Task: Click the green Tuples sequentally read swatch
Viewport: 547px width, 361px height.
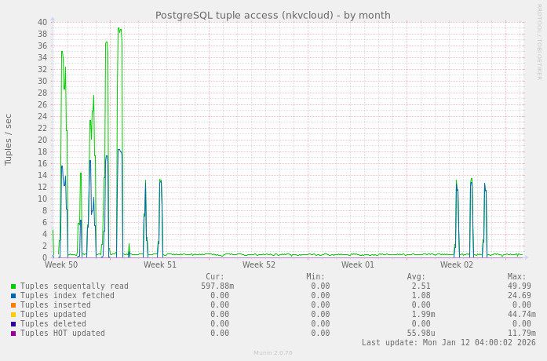Action: [13, 286]
